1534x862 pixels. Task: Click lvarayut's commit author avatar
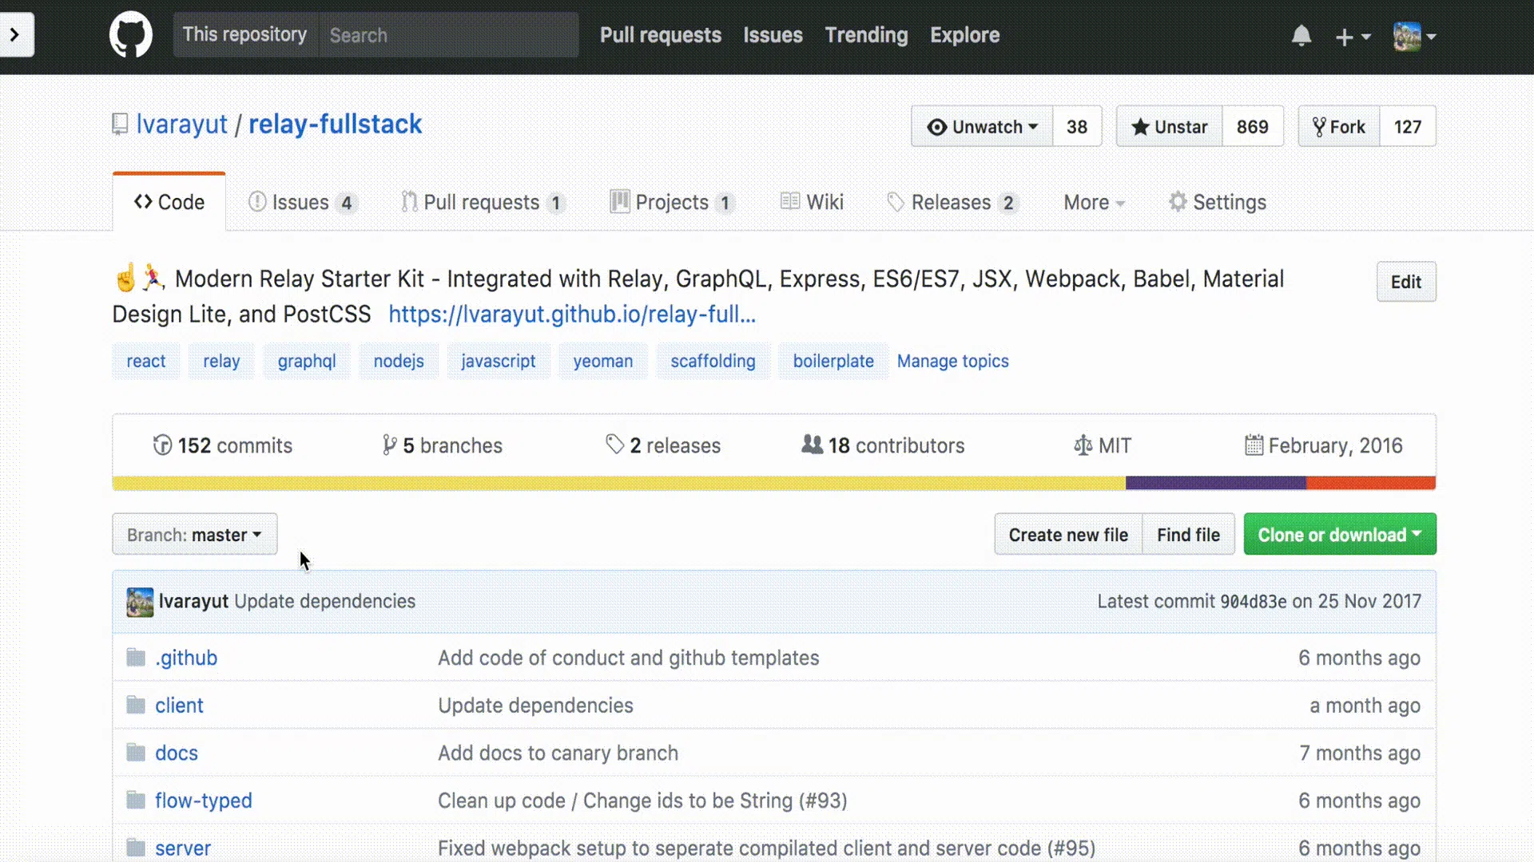[140, 602]
